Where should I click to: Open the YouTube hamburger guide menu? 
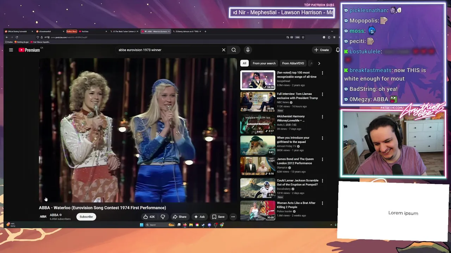(11, 50)
